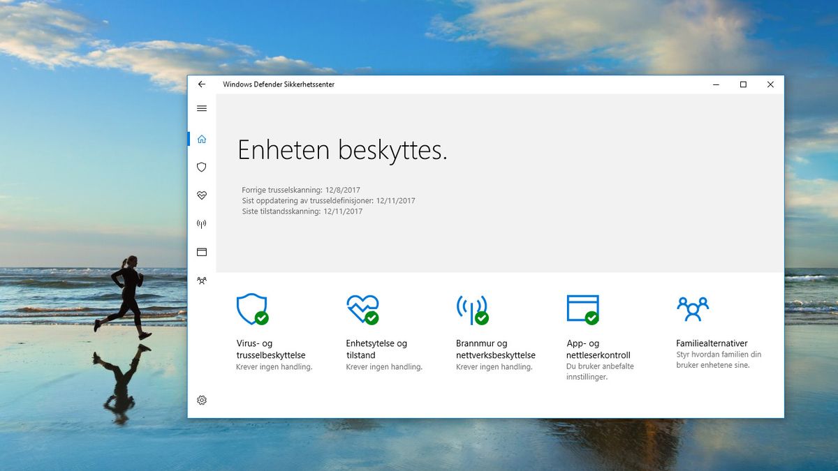Image resolution: width=838 pixels, height=471 pixels.
Task: Open Settings via the gear icon
Action: (x=202, y=400)
